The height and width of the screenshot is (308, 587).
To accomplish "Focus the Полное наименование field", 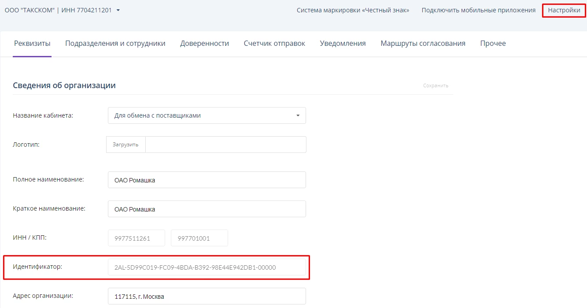I will pyautogui.click(x=207, y=180).
